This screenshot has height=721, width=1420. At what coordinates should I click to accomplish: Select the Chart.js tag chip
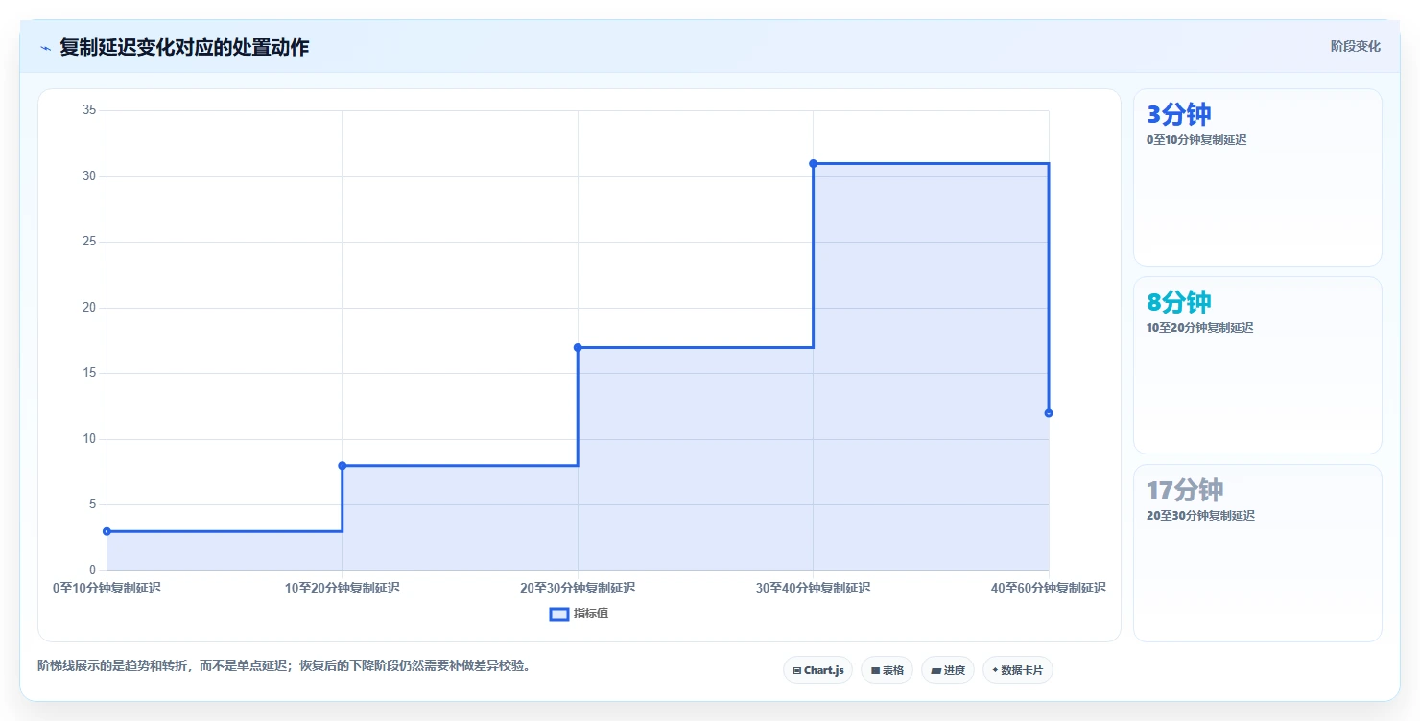coord(817,670)
